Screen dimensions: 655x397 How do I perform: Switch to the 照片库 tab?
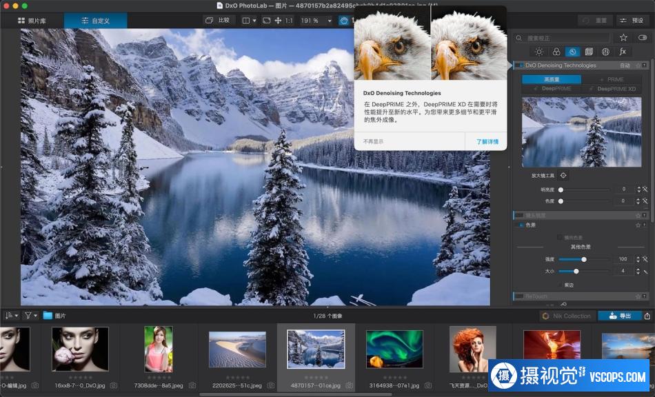[x=32, y=21]
